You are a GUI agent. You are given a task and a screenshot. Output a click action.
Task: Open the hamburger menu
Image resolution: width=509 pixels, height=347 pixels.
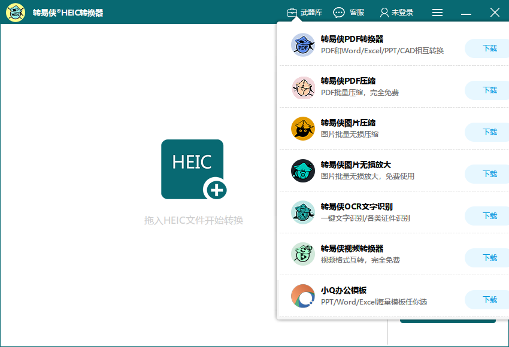(437, 12)
